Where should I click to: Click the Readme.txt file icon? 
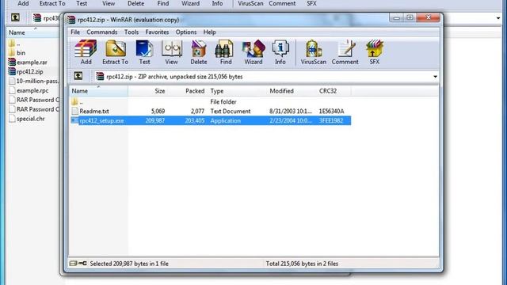(x=74, y=111)
